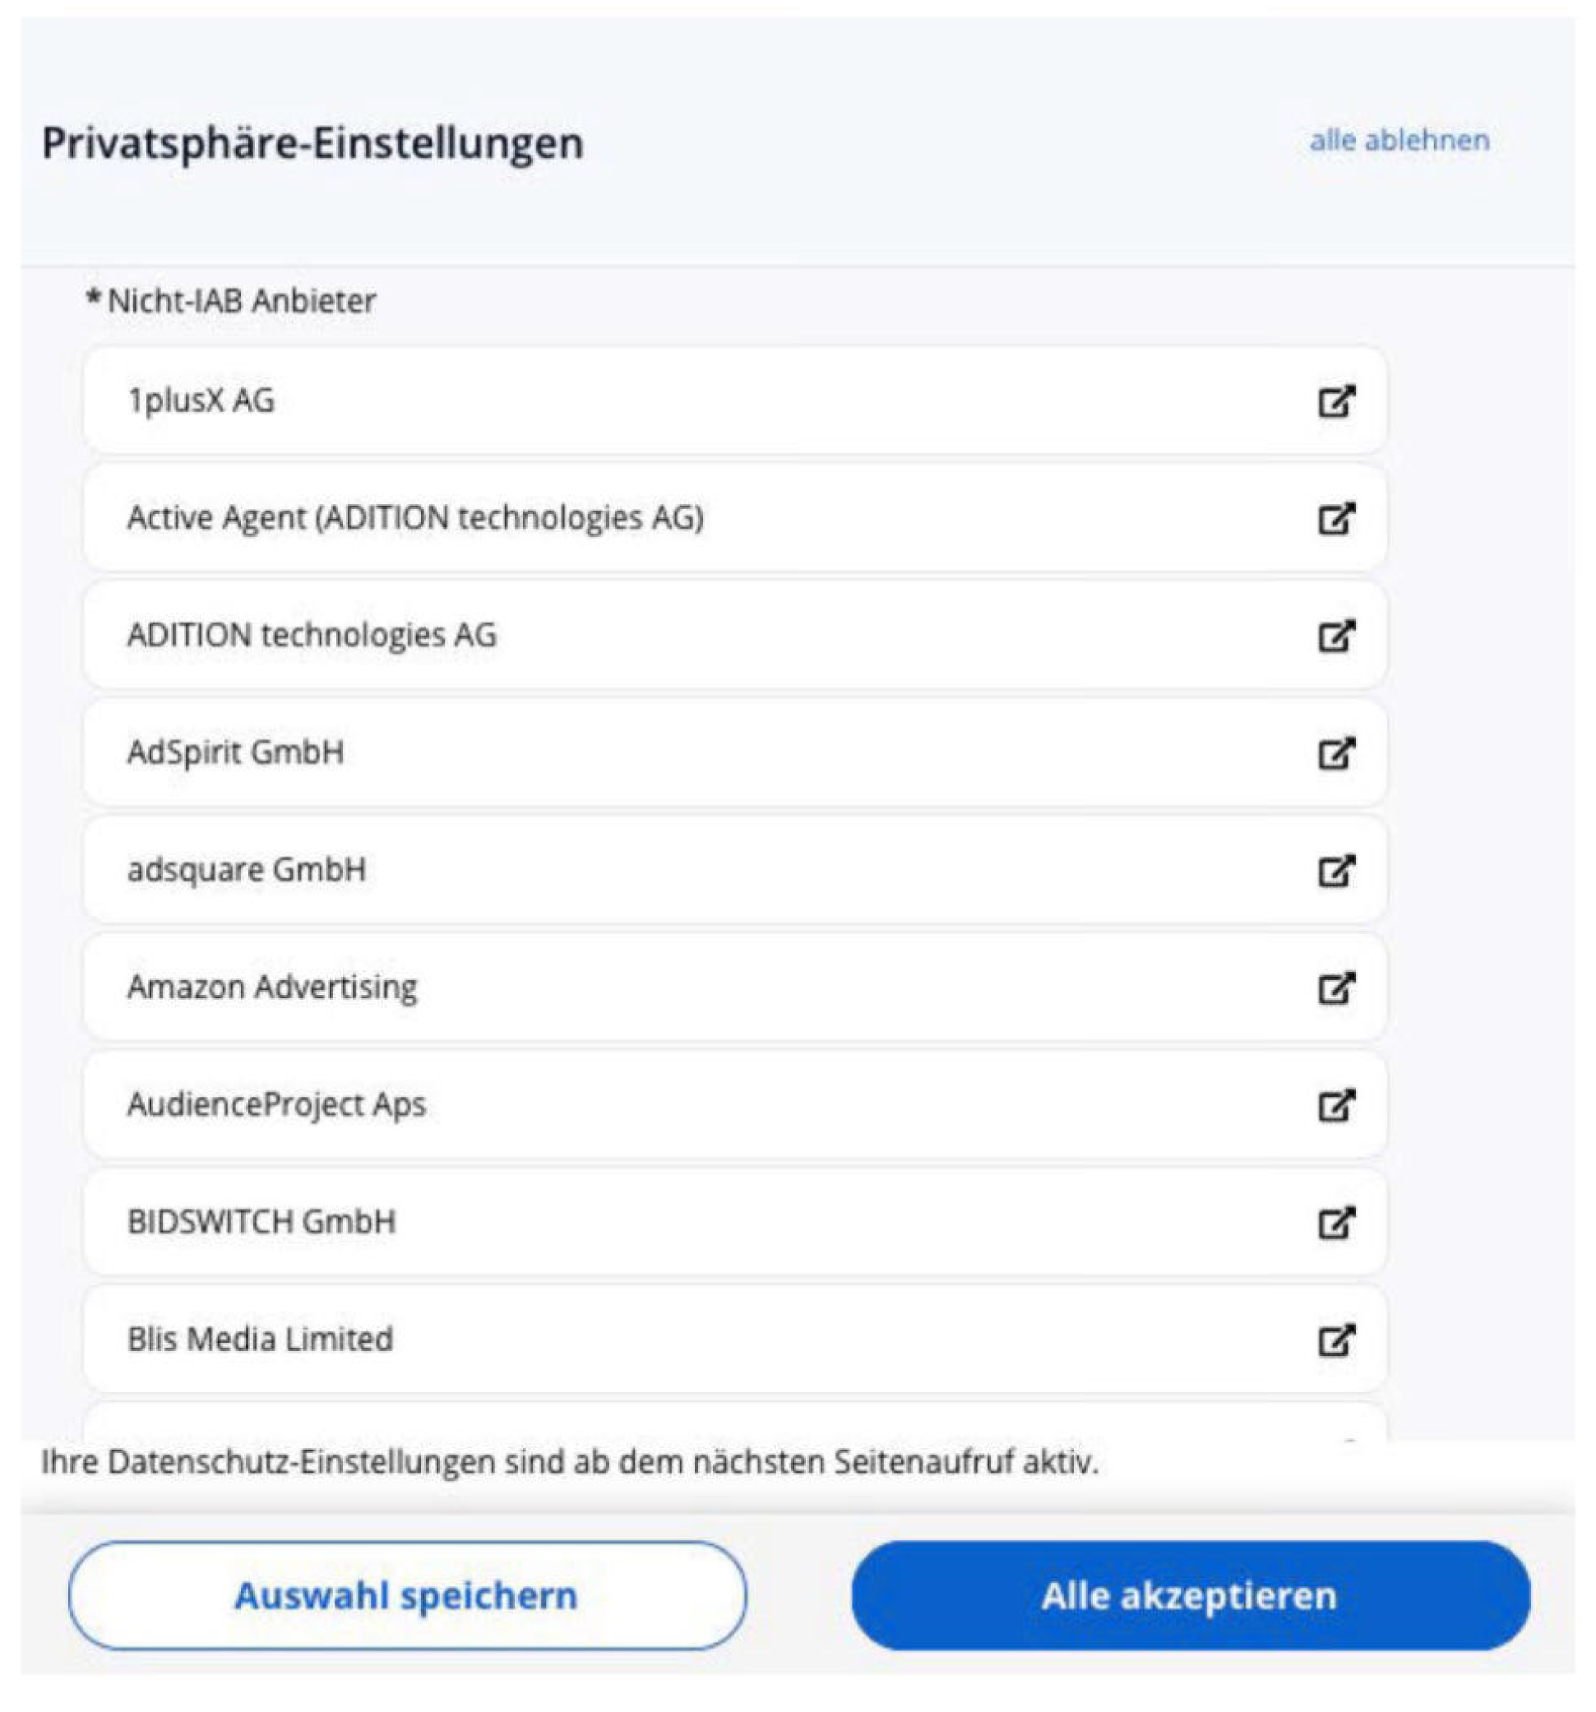Click Amazon Advertising external link icon

(1336, 988)
